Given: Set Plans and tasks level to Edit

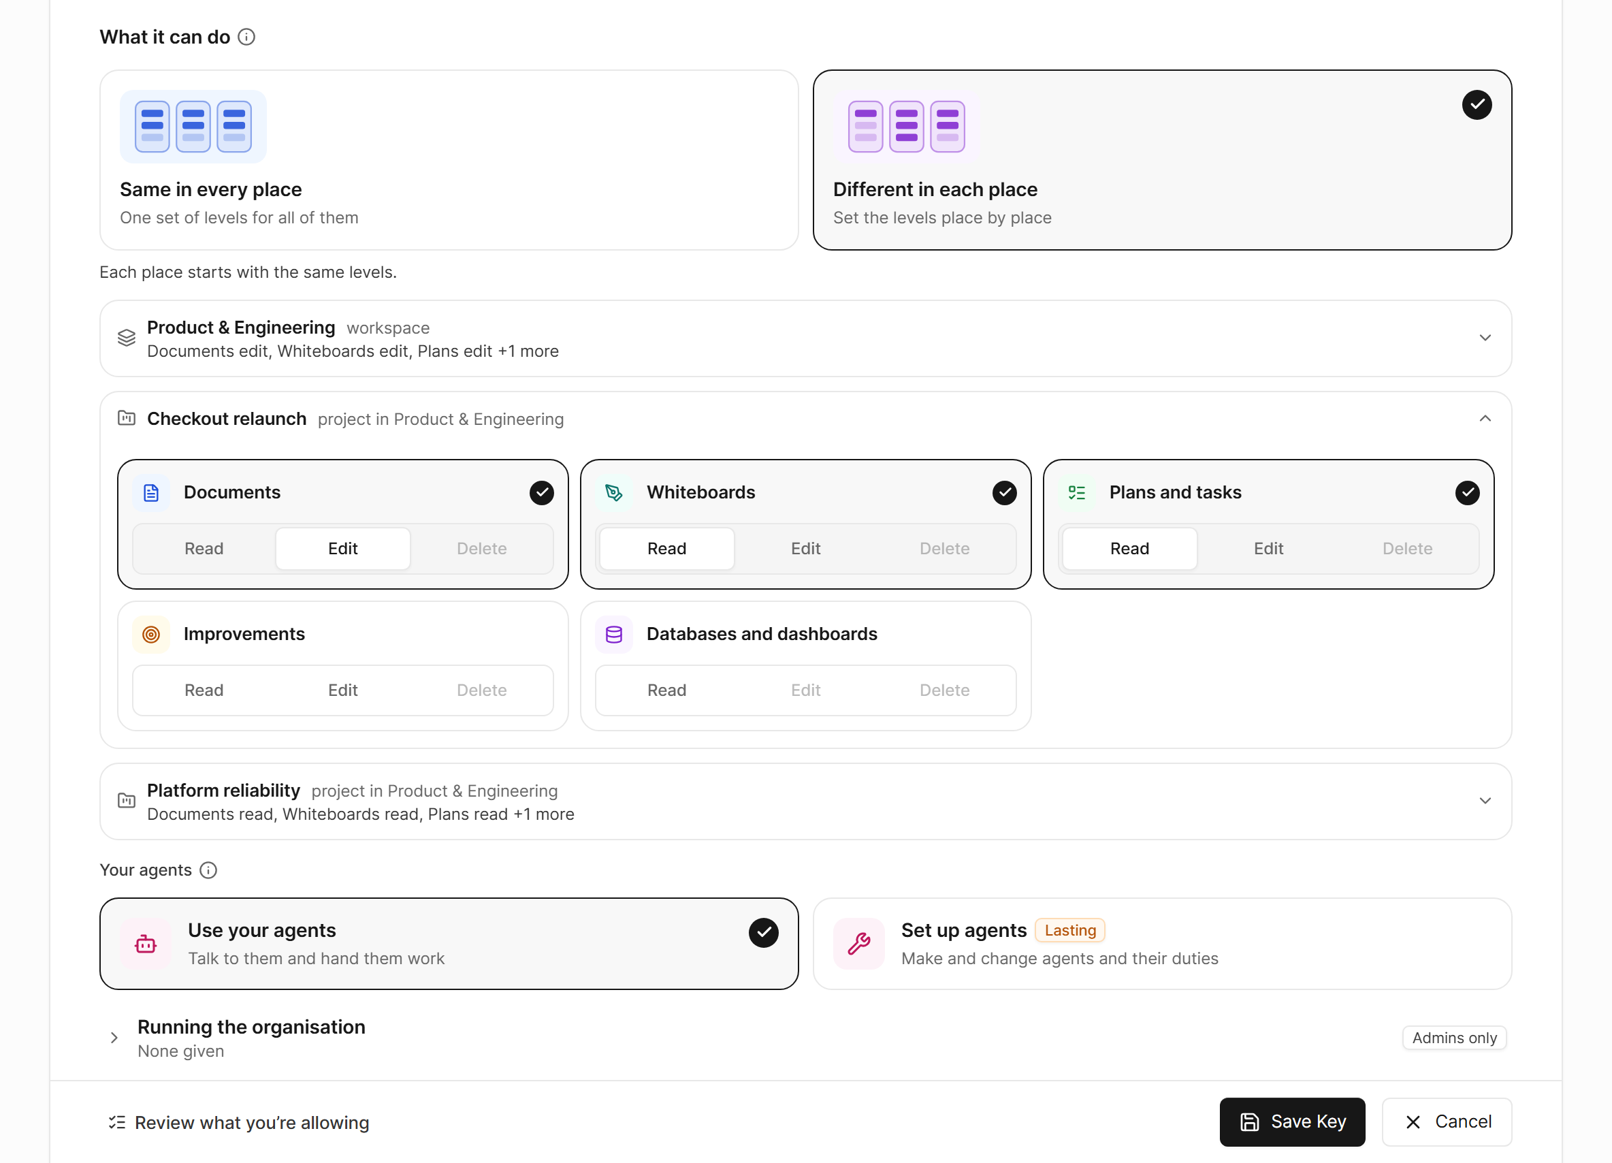Looking at the screenshot, I should [1268, 549].
